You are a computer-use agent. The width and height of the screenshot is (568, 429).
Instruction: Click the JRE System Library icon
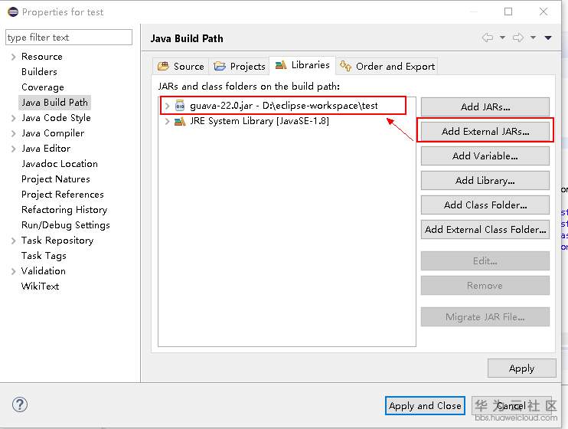coord(180,121)
